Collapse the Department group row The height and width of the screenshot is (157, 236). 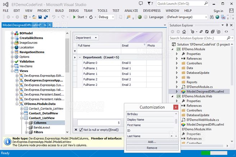tap(80, 57)
